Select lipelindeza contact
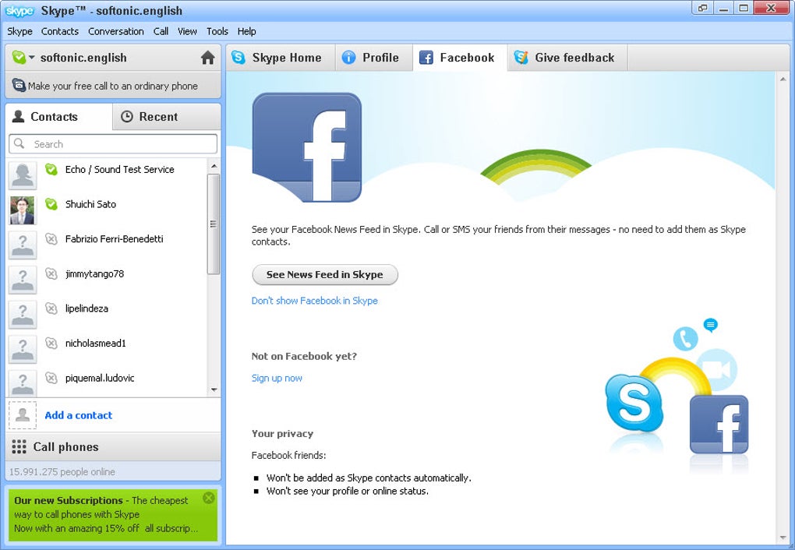 tap(107, 314)
